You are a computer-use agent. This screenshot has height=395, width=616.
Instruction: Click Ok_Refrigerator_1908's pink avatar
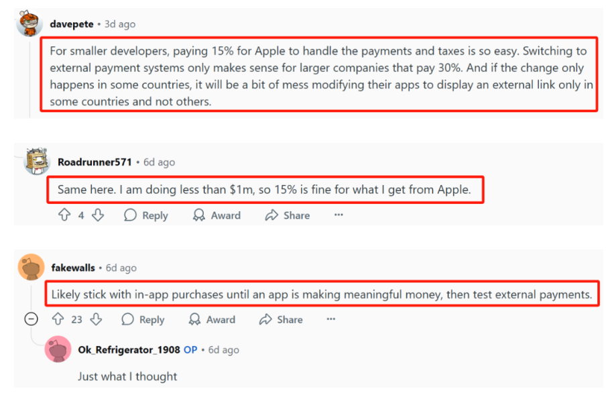click(x=58, y=350)
